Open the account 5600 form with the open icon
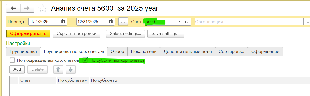 187,22
